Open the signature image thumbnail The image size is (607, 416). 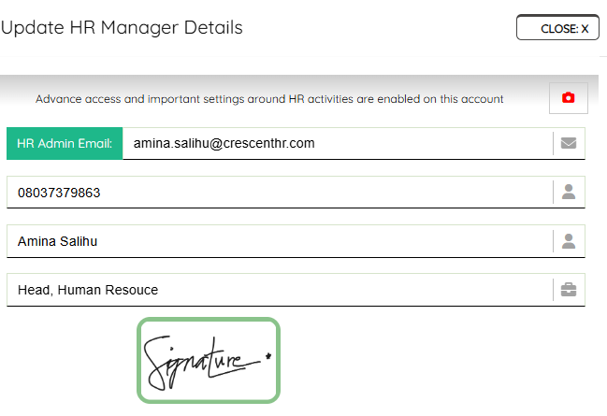click(209, 360)
